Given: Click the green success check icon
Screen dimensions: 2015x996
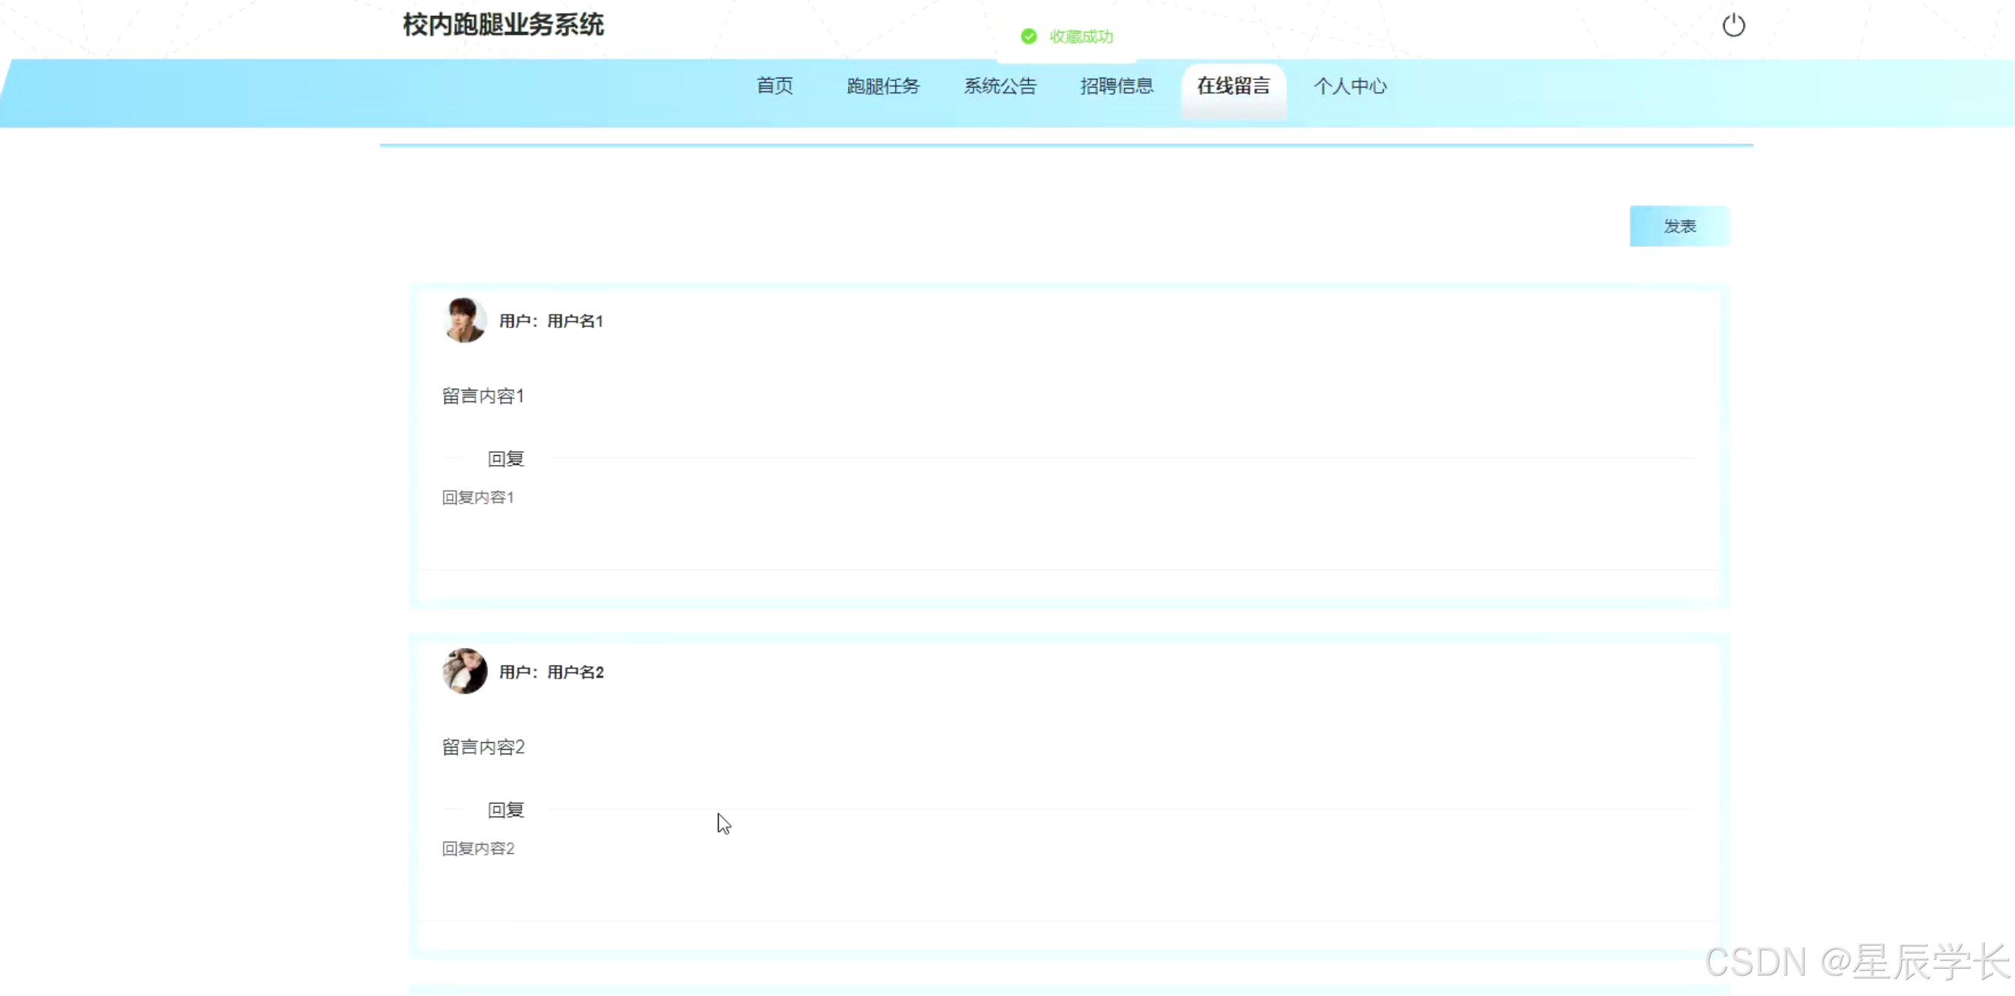Looking at the screenshot, I should pos(1028,36).
